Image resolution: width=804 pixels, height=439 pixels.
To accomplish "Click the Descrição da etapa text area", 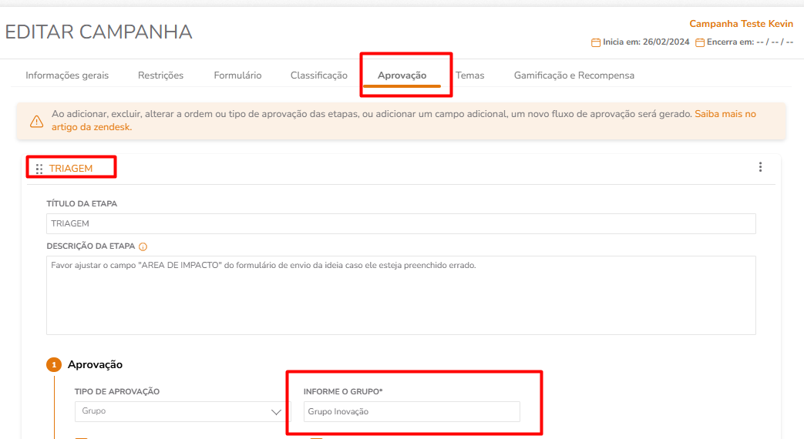I will [x=401, y=295].
